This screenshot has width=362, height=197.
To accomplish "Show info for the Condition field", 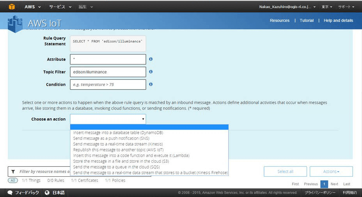I will (151, 84).
